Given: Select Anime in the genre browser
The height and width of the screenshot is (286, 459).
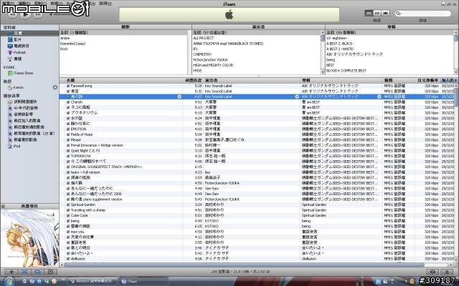Looking at the screenshot, I should coord(65,38).
